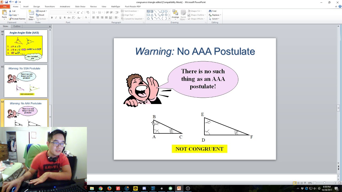Open the Select dropdown in Editing

pos(214,19)
